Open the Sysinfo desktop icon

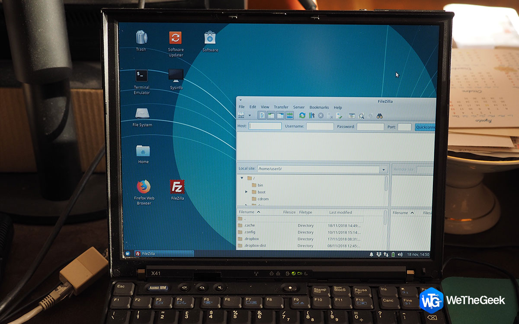(176, 79)
